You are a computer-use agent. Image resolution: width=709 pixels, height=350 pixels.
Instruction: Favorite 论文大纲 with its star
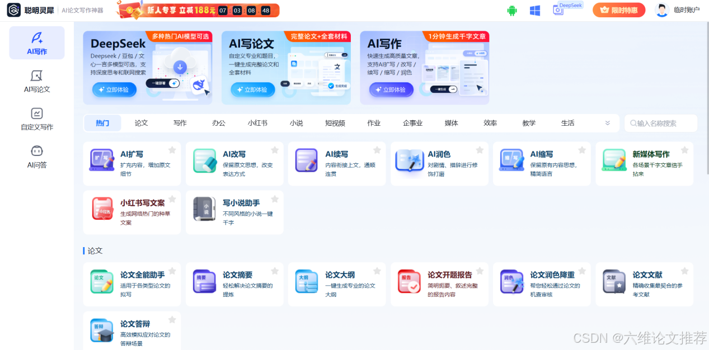pos(377,271)
